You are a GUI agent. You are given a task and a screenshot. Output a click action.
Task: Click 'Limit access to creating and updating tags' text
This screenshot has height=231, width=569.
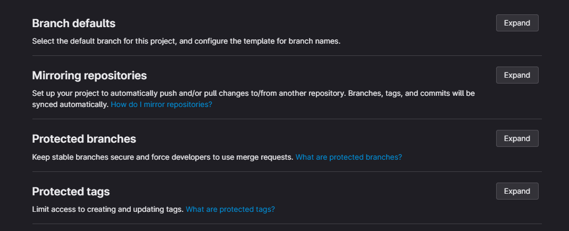pyautogui.click(x=107, y=210)
